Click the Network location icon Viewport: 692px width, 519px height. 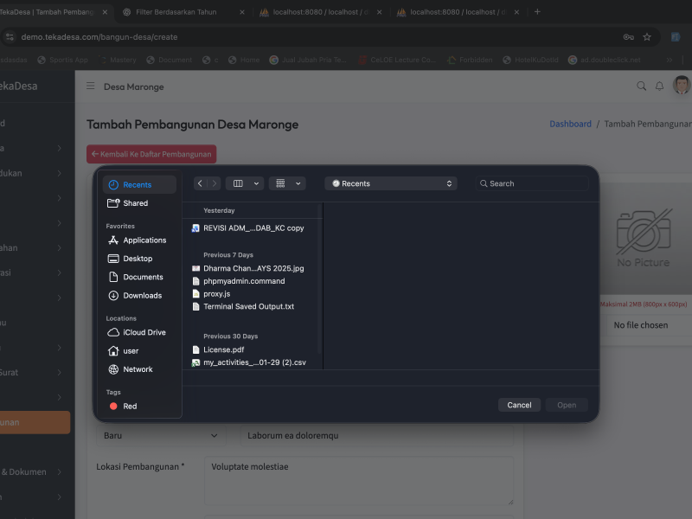[x=113, y=369]
